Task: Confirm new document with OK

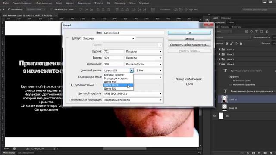Action: click(189, 33)
